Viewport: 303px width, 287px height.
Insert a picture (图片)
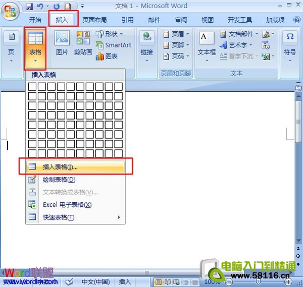click(x=62, y=43)
